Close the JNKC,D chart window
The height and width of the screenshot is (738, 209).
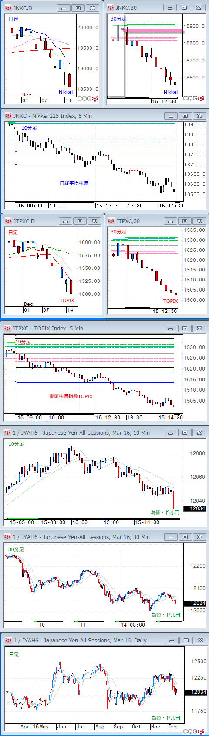coord(92,8)
